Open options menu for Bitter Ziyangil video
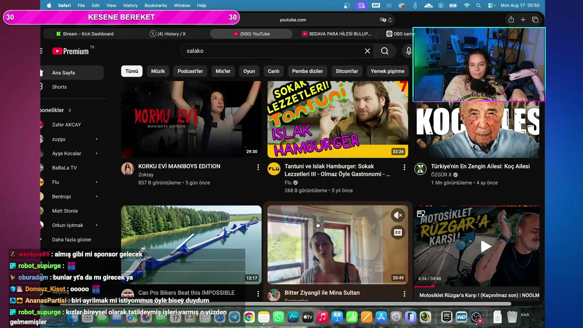The width and height of the screenshot is (583, 328). [x=404, y=294]
